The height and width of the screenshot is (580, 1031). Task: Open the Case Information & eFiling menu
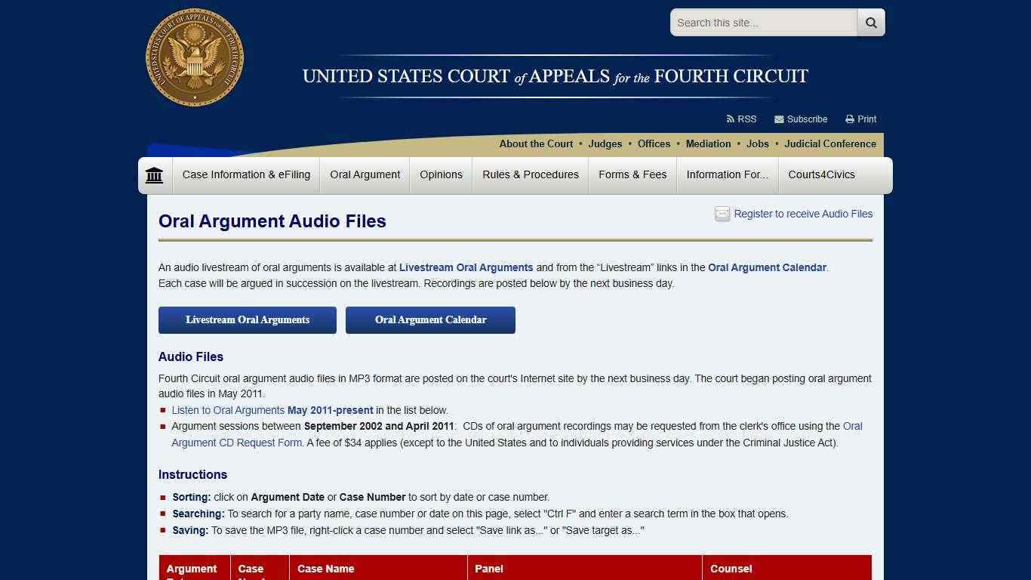[246, 174]
